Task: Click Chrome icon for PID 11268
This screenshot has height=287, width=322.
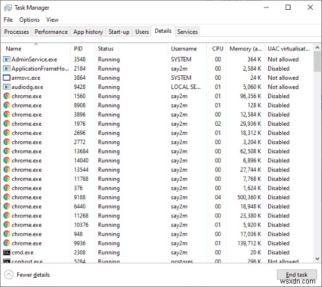Action: coord(6,216)
